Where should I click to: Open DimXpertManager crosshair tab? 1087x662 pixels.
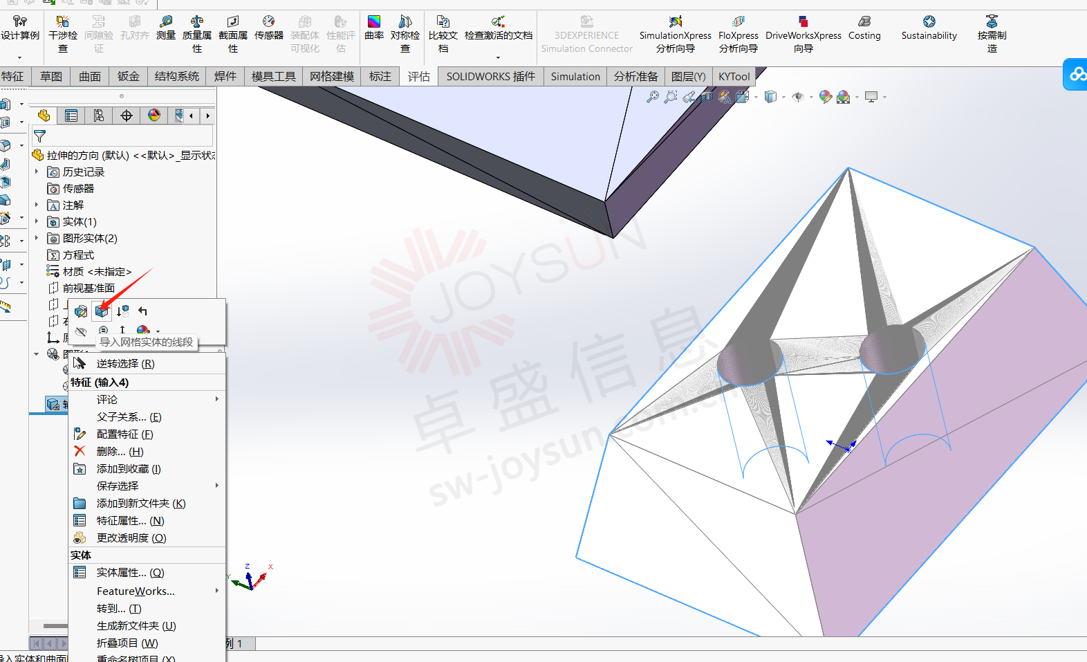[x=127, y=116]
